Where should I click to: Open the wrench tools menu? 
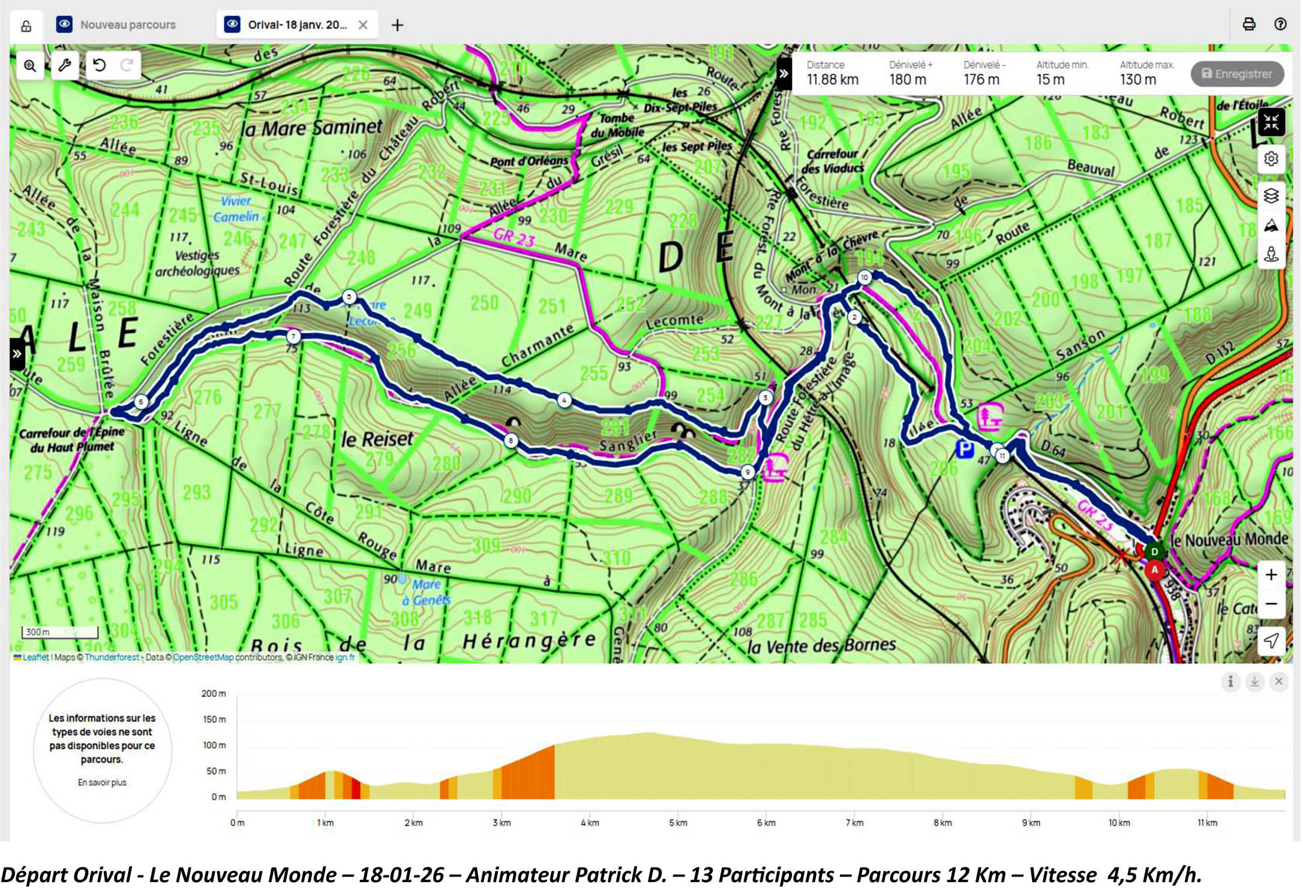pyautogui.click(x=65, y=65)
